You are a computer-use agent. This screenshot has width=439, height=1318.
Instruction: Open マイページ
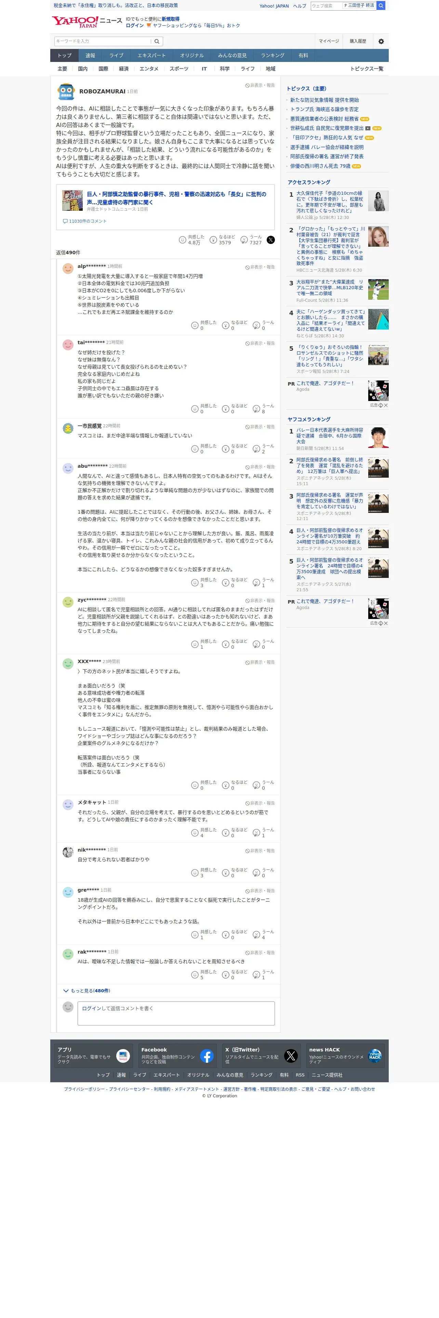click(x=329, y=41)
